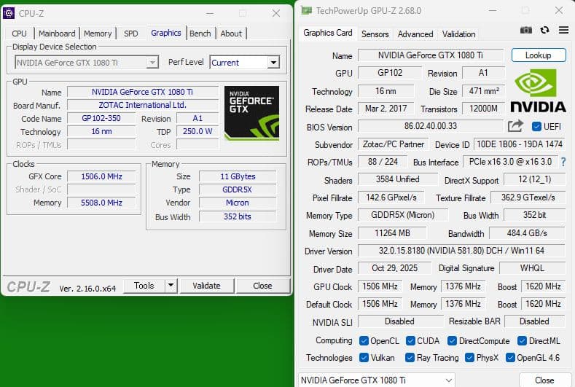
Task: Toggle the DirectCompute checkbox
Action: [x=452, y=341]
